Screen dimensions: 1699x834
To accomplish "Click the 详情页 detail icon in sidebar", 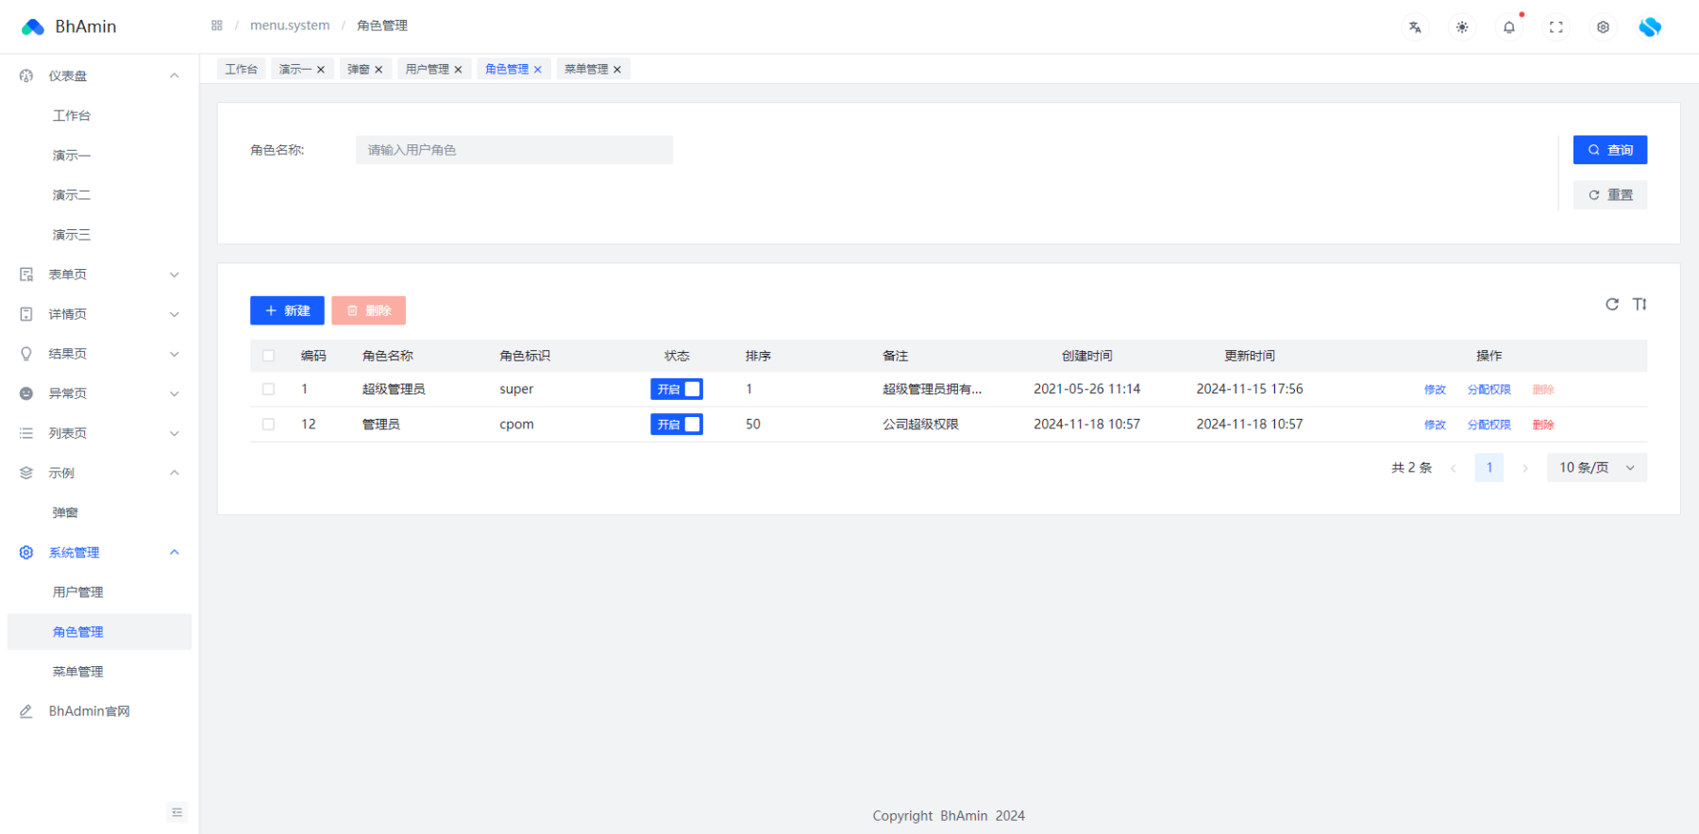I will click(26, 314).
